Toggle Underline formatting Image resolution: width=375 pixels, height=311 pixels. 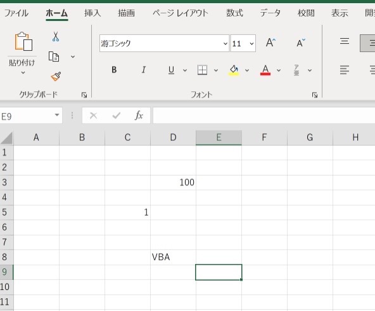pyautogui.click(x=171, y=70)
